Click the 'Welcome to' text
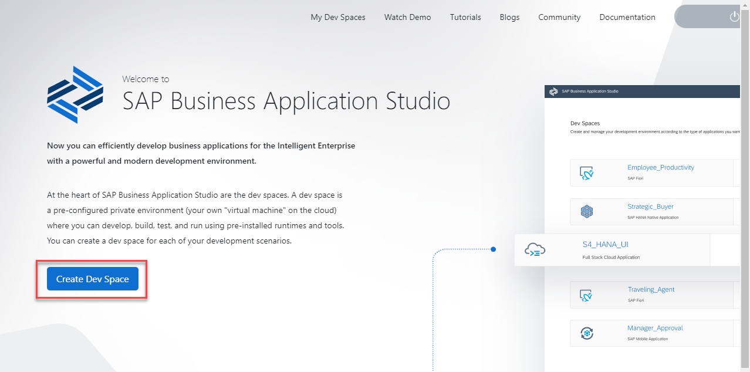Screen dimensions: 750x372 146,79
